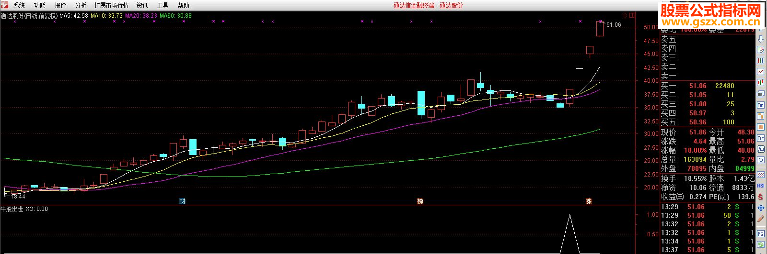Click the 通达信金融终端 title text
Image resolution: width=767 pixels, height=254 pixels.
pos(414,5)
